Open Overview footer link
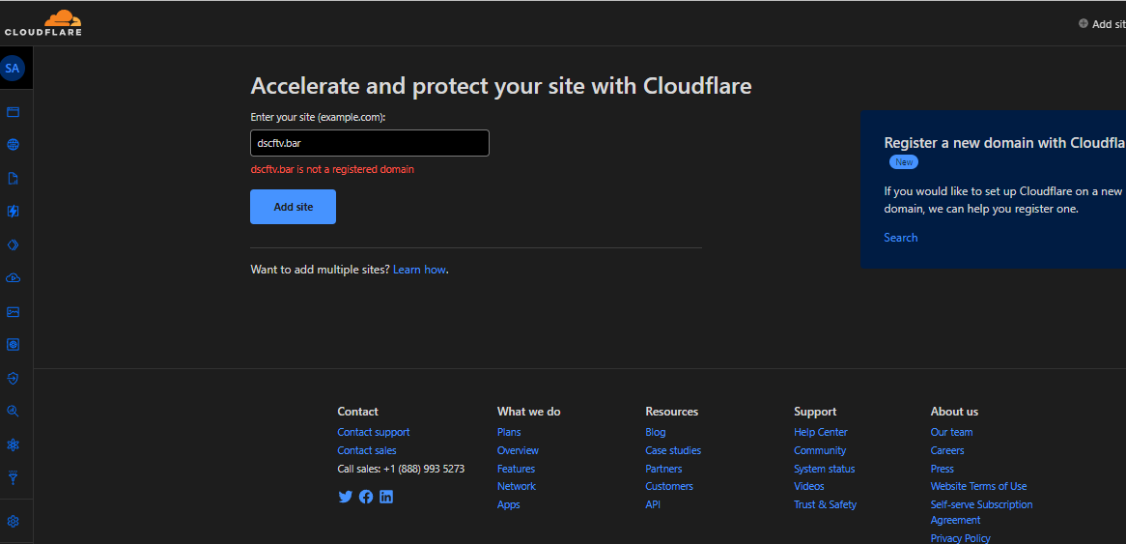1126x544 pixels. [518, 450]
